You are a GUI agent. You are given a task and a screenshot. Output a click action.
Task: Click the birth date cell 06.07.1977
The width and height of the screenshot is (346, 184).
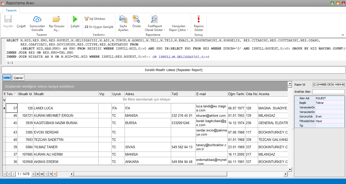click(x=236, y=108)
